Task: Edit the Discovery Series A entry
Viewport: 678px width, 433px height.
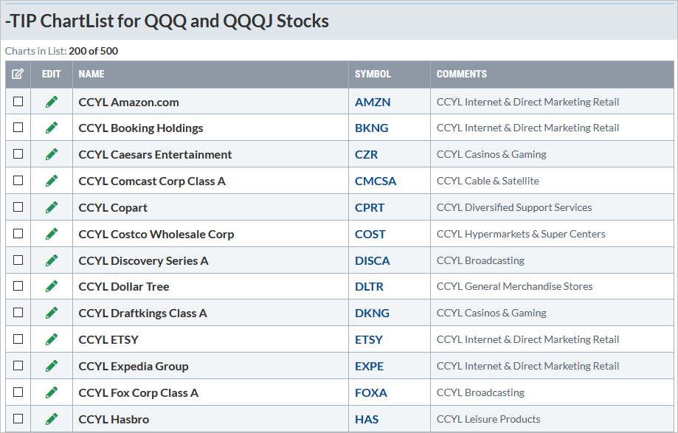Action: coord(52,260)
